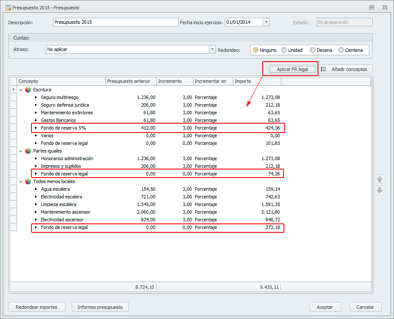Image resolution: width=394 pixels, height=319 pixels.
Task: Select the Ninguno rounding option
Action: coord(256,50)
